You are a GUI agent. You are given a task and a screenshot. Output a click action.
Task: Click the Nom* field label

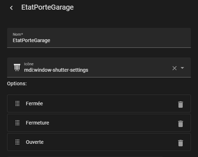click(x=18, y=34)
